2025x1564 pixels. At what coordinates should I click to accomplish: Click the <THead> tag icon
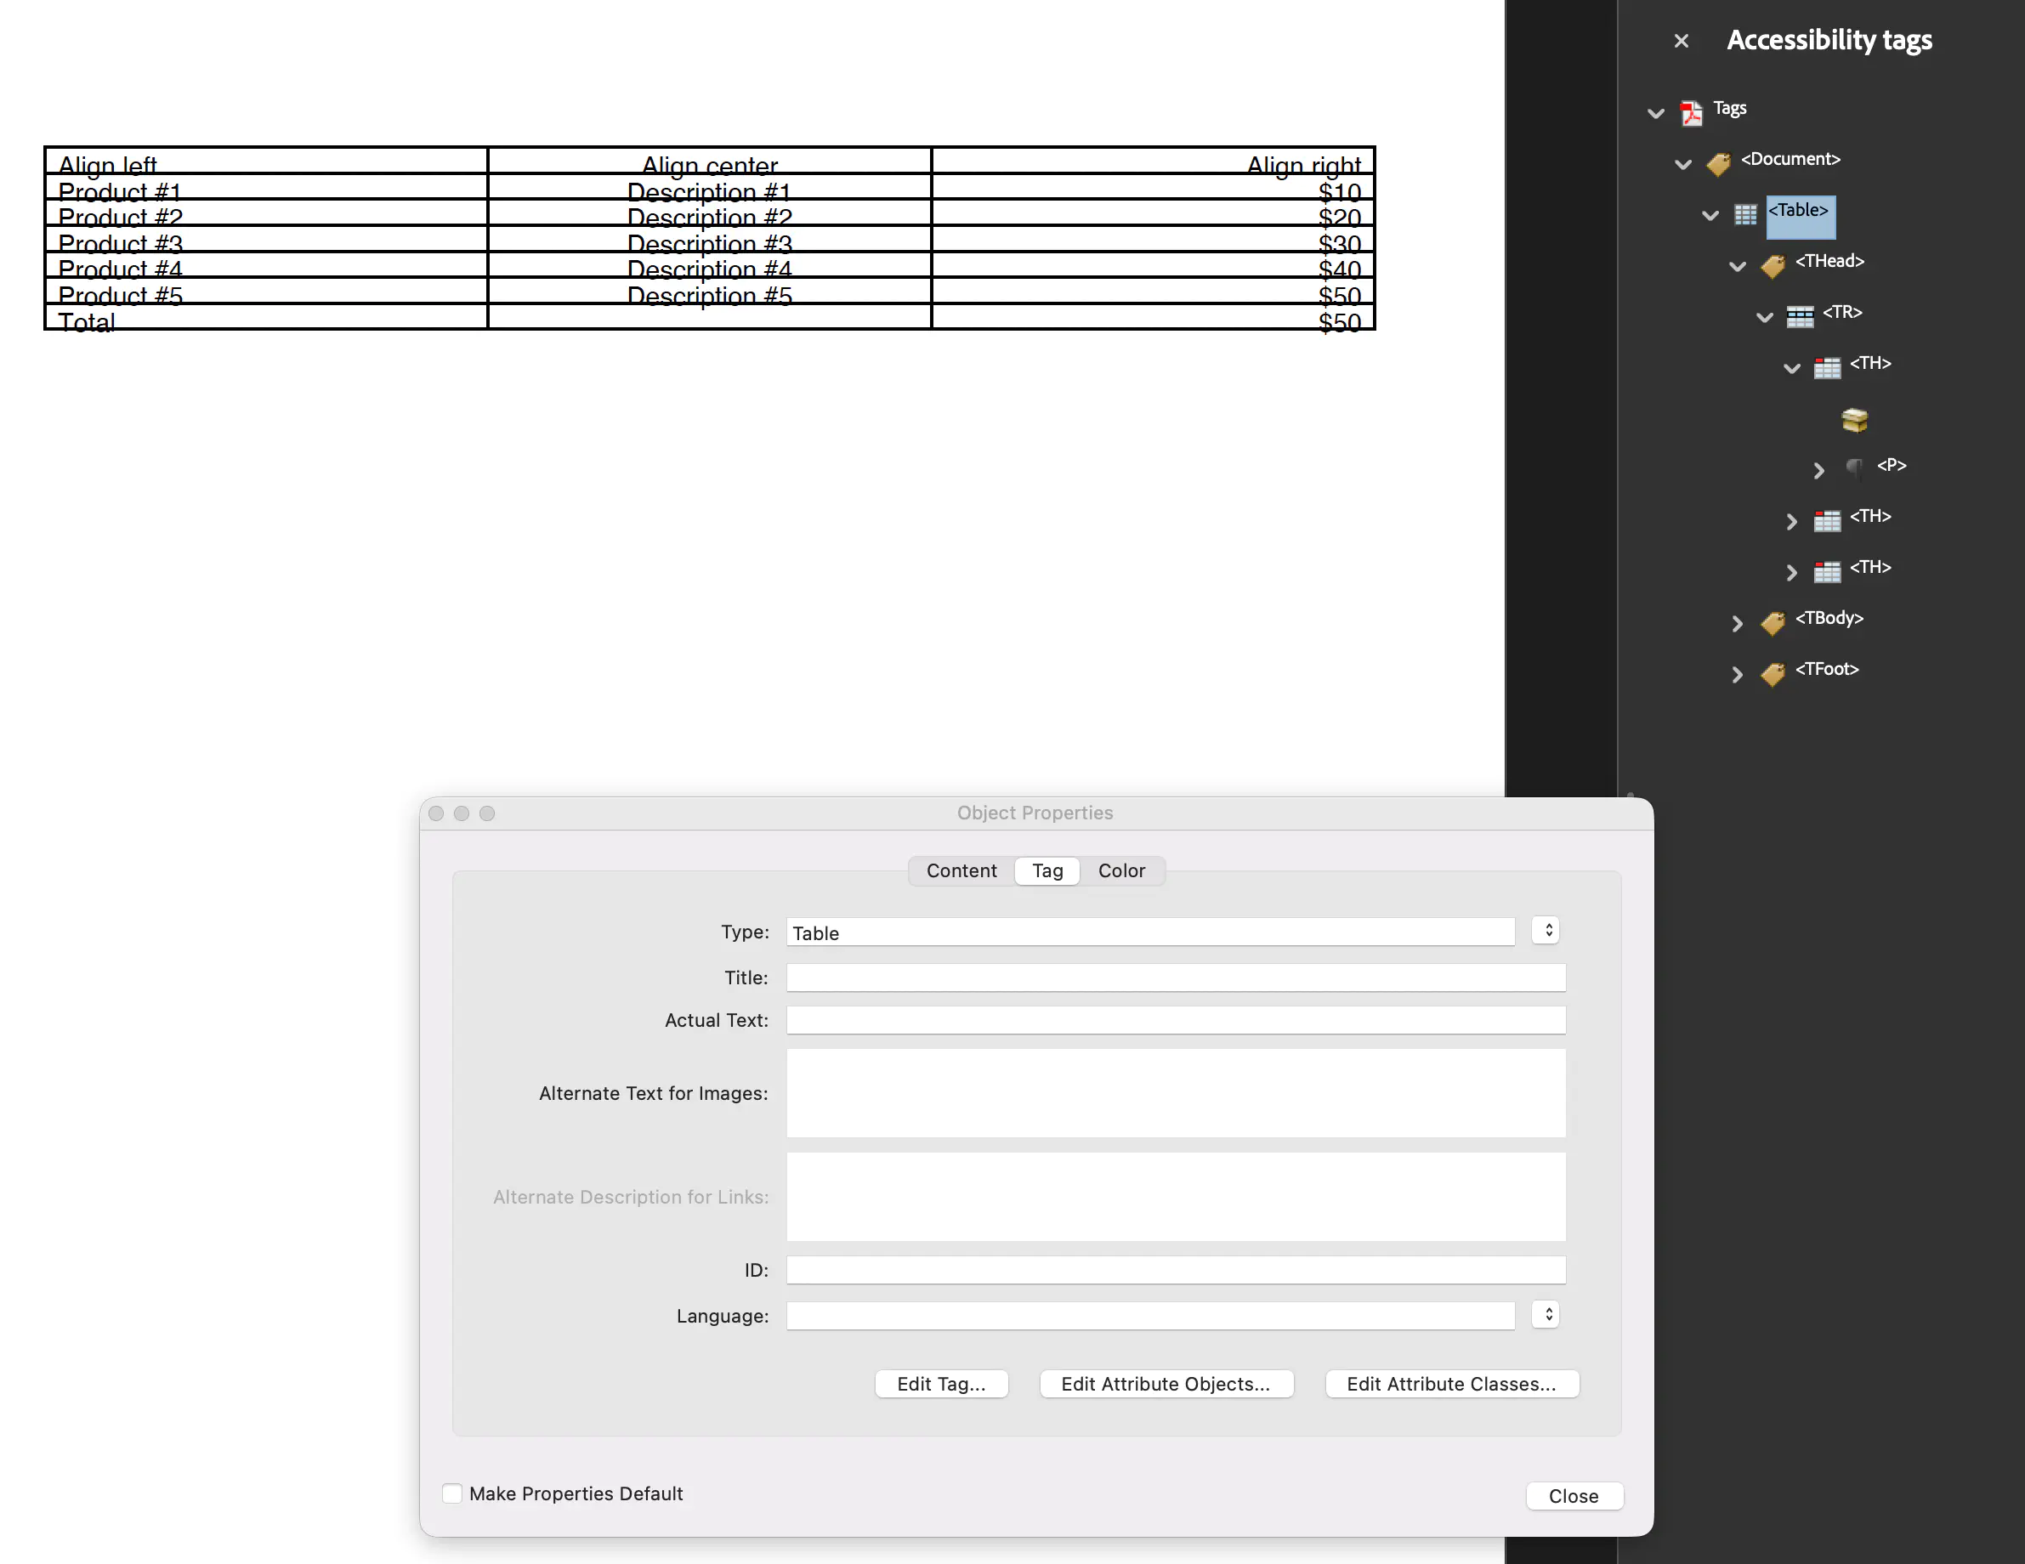pos(1773,266)
